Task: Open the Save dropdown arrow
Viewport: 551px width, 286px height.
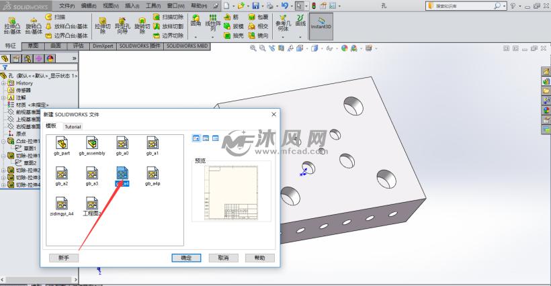Action: (262, 6)
